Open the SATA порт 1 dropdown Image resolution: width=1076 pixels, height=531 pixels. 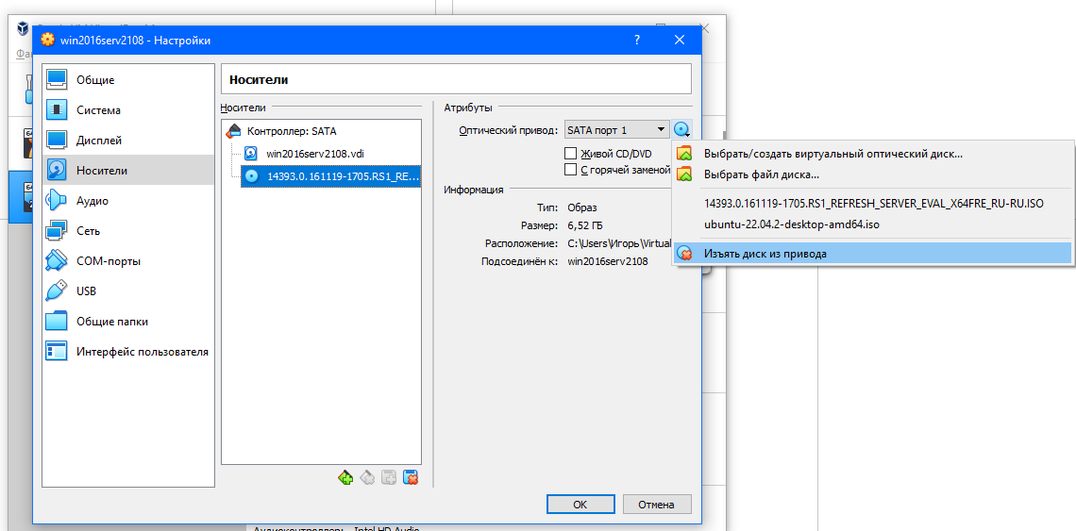[x=617, y=129]
